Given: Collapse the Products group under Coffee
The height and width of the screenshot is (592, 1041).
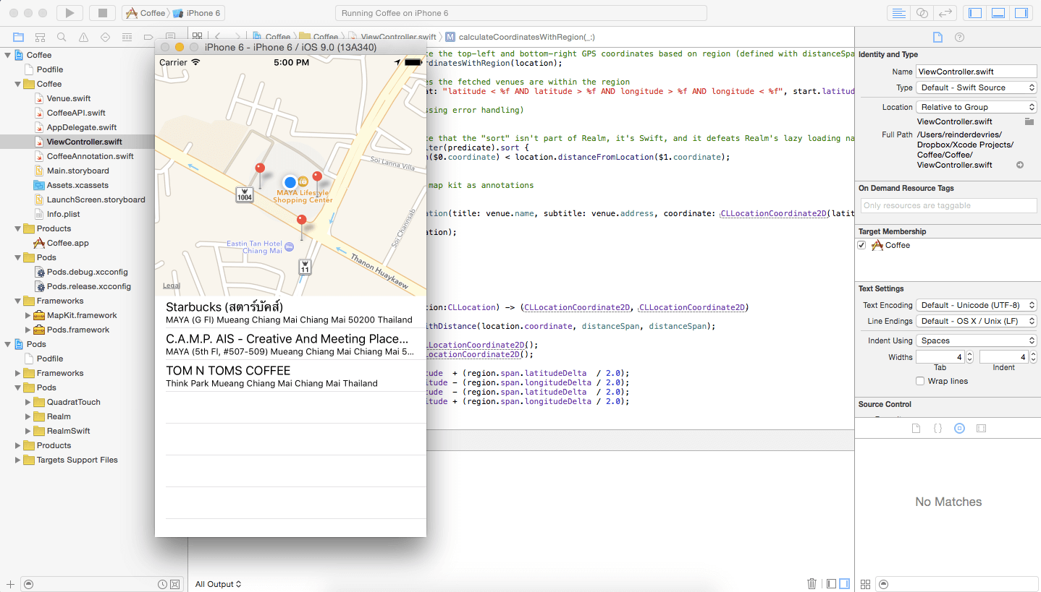Looking at the screenshot, I should tap(17, 228).
